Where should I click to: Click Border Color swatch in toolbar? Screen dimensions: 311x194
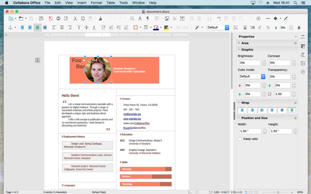coord(156,28)
